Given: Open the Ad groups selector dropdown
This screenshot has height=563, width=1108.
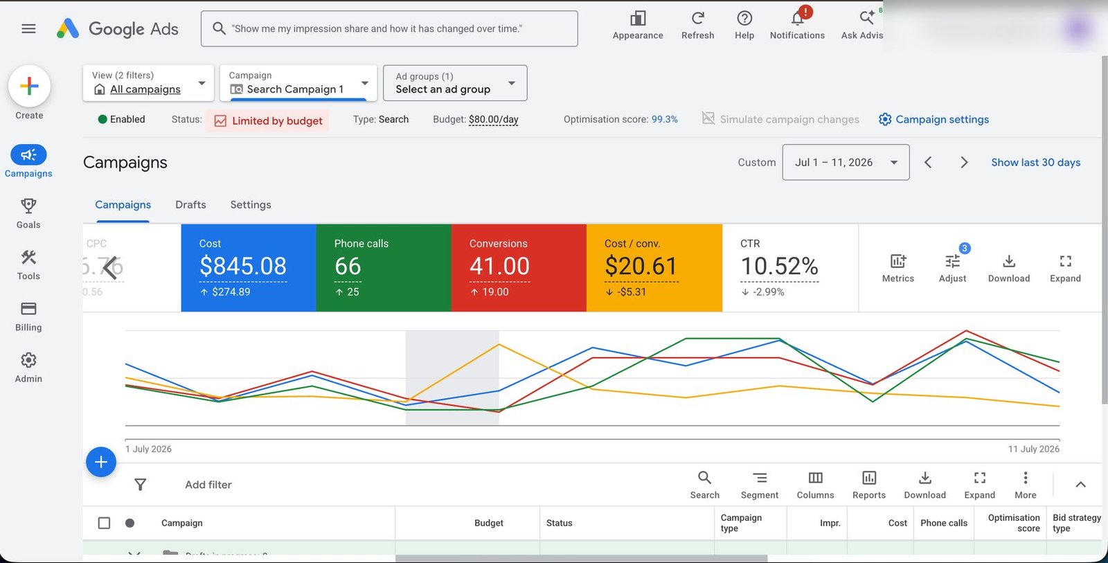Looking at the screenshot, I should coord(455,83).
